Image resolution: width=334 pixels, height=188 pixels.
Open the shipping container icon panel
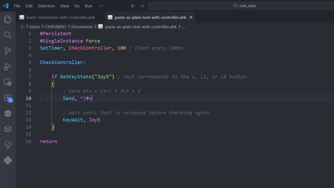pos(8,129)
